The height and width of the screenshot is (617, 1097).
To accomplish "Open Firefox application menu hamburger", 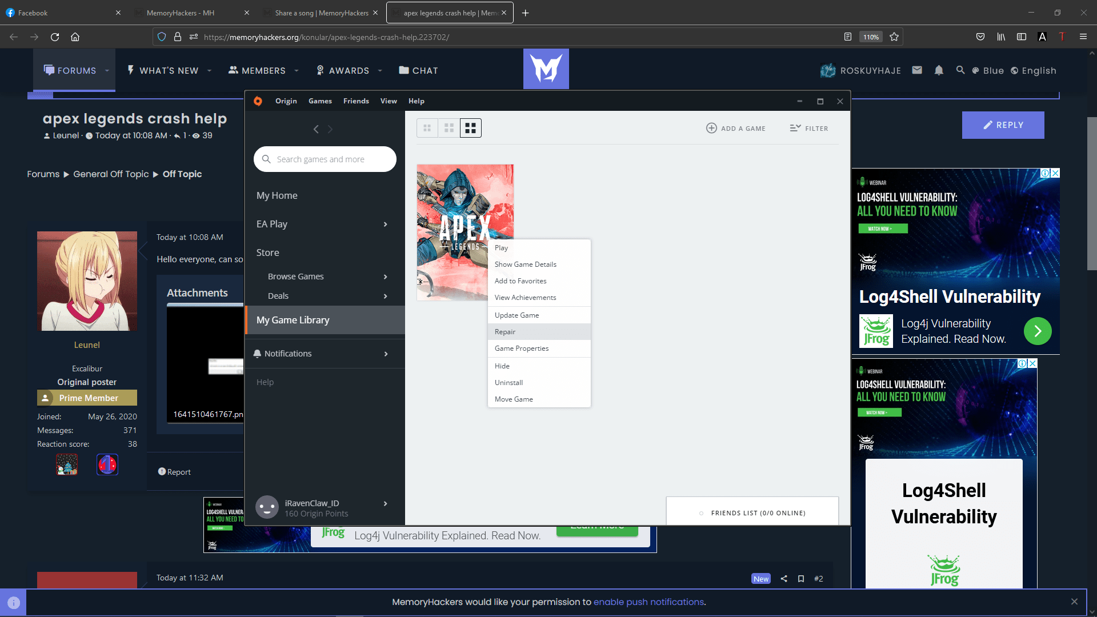I will coord(1083,37).
